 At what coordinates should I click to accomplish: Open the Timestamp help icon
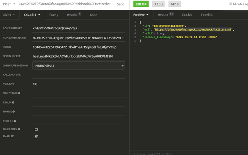(x=19, y=93)
